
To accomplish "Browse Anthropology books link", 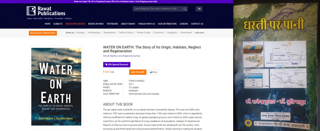I will (x=94, y=33).
